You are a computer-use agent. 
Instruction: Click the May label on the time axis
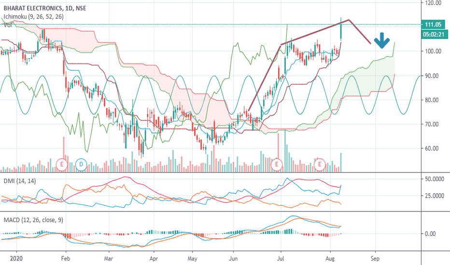[192, 258]
